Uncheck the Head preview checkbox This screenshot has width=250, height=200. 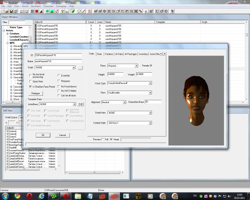(111, 139)
